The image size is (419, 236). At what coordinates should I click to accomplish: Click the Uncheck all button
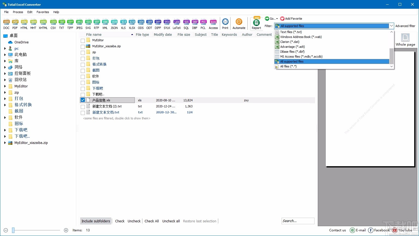pos(171,221)
